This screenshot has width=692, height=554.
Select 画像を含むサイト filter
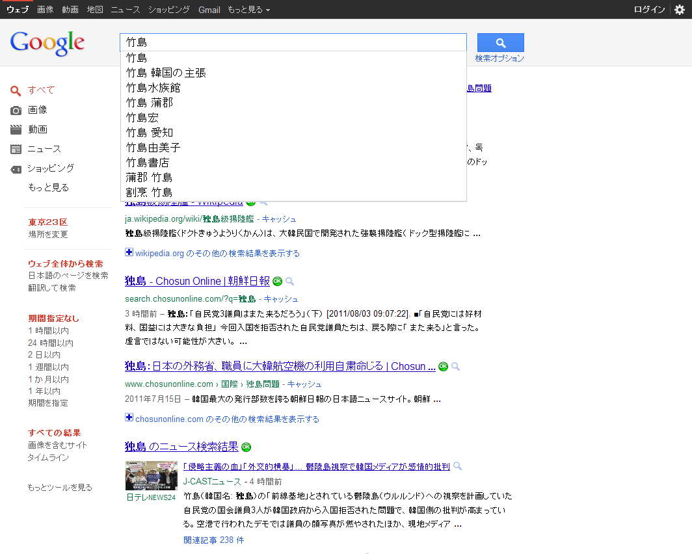coord(57,445)
